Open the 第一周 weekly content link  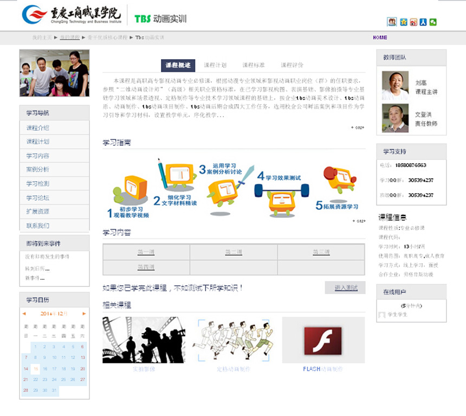(x=146, y=252)
